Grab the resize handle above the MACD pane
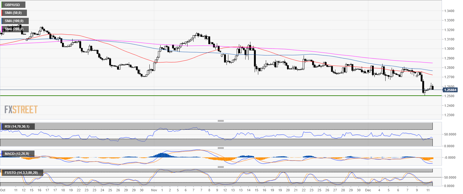 coord(221,148)
